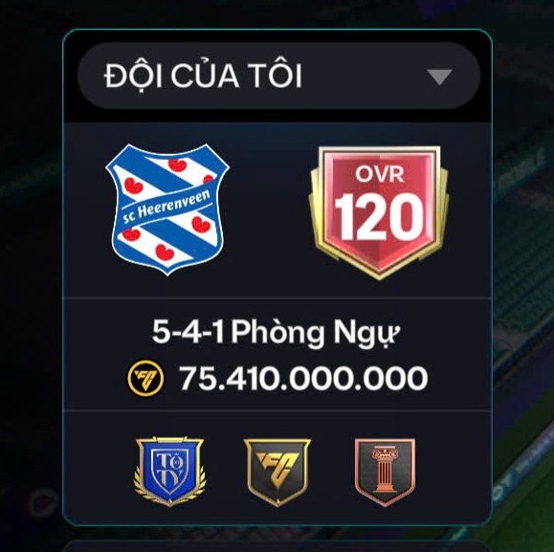
Task: Tap the OVR text above the rating
Action: pos(380,174)
